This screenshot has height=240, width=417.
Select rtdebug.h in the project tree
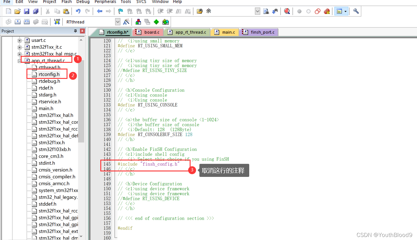click(x=49, y=81)
